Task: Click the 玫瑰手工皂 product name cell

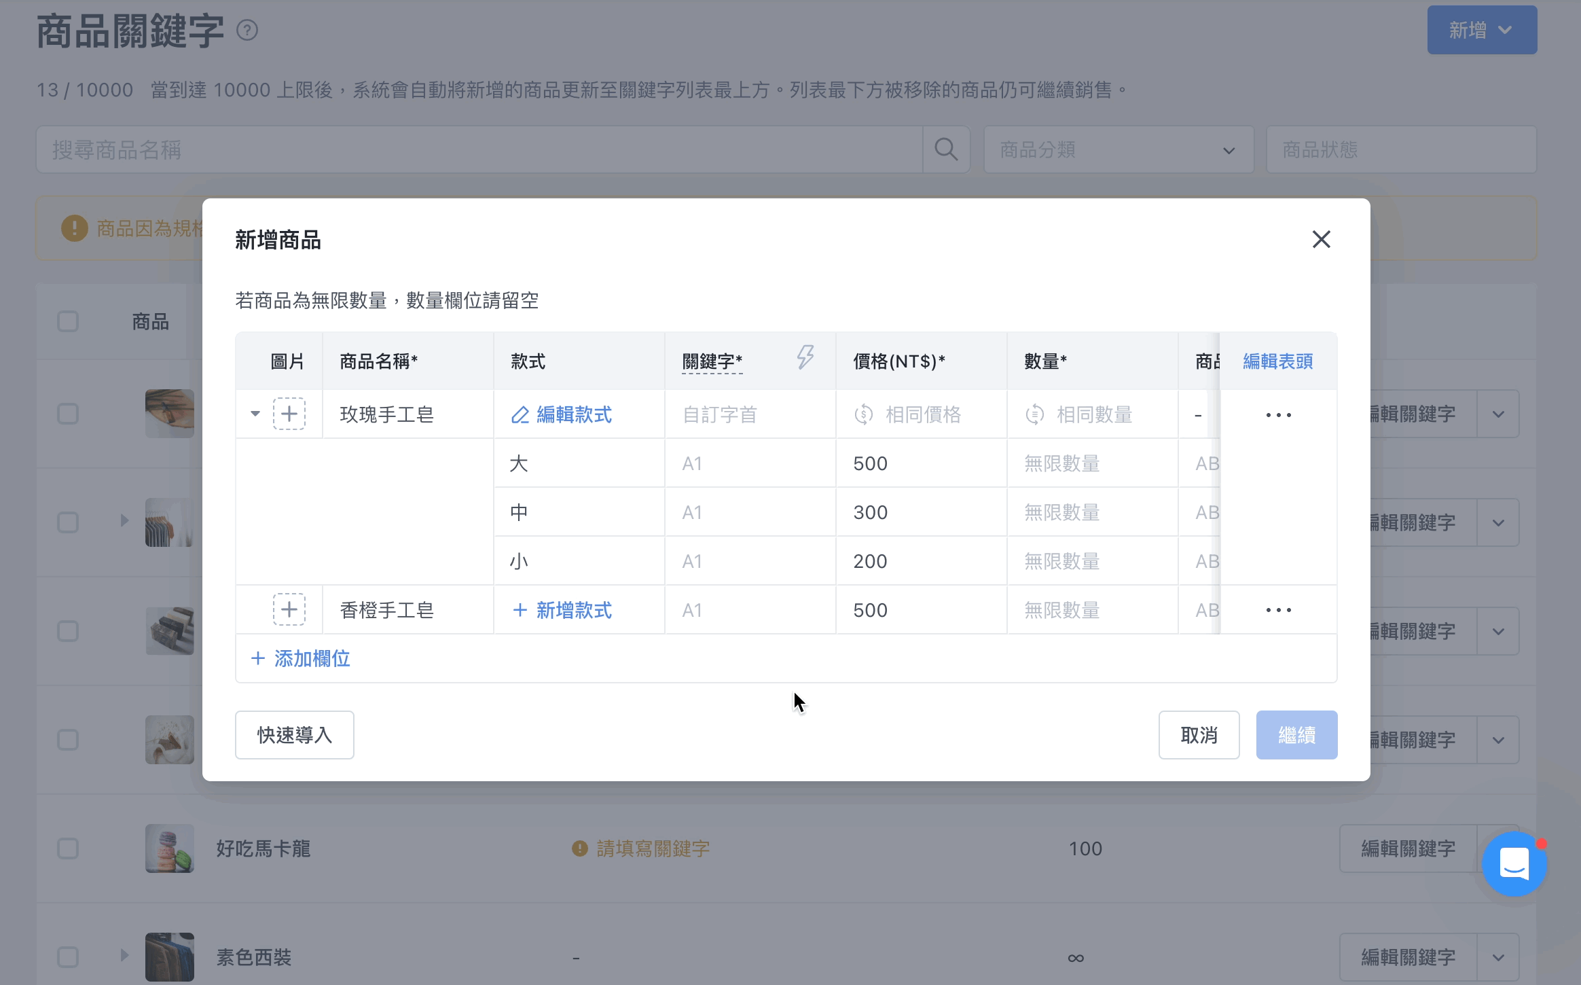Action: point(407,414)
